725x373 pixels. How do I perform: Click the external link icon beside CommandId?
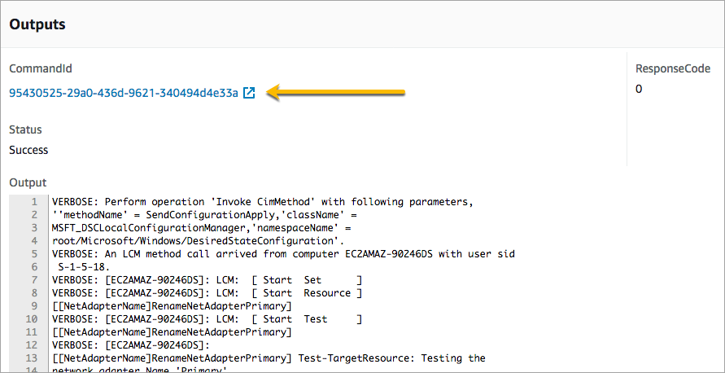tap(249, 93)
